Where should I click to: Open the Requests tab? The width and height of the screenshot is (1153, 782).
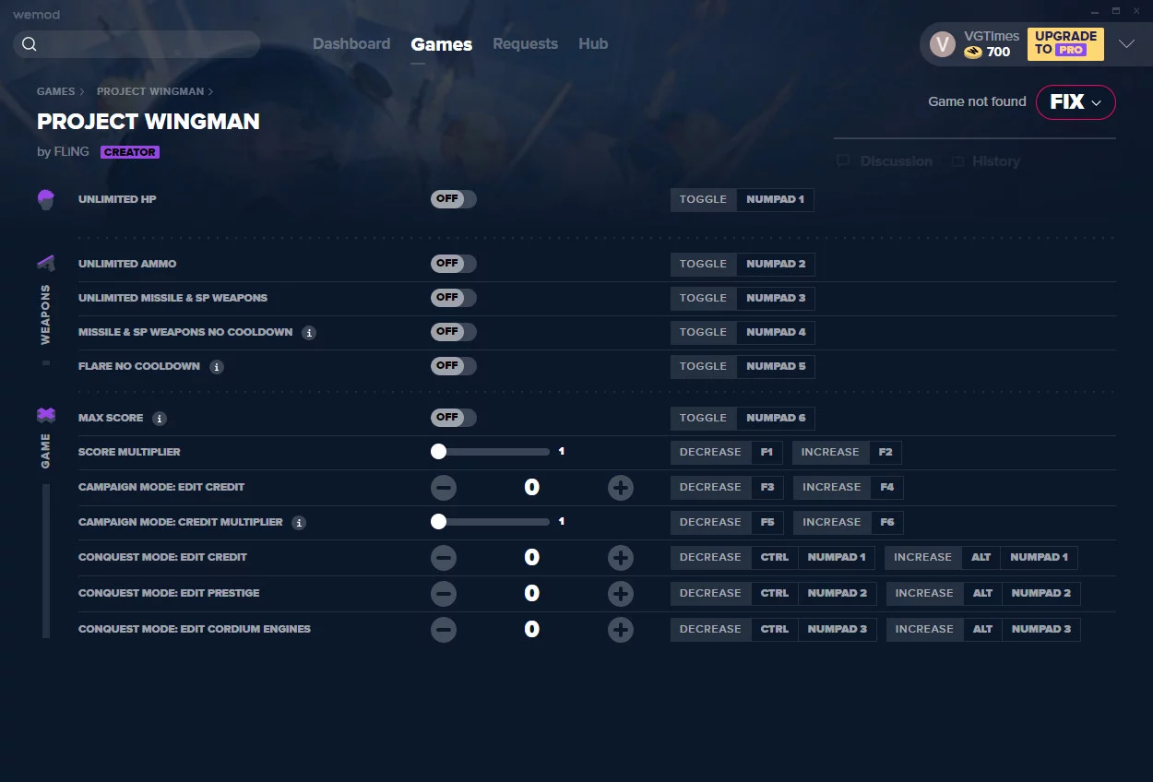pos(525,44)
